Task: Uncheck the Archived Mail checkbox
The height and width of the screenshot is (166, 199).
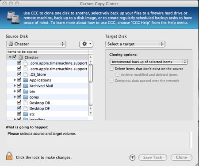Action: coord(19,85)
